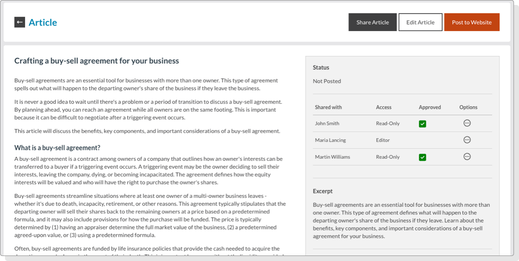Click Maria Lancing's Editor access value

point(382,140)
